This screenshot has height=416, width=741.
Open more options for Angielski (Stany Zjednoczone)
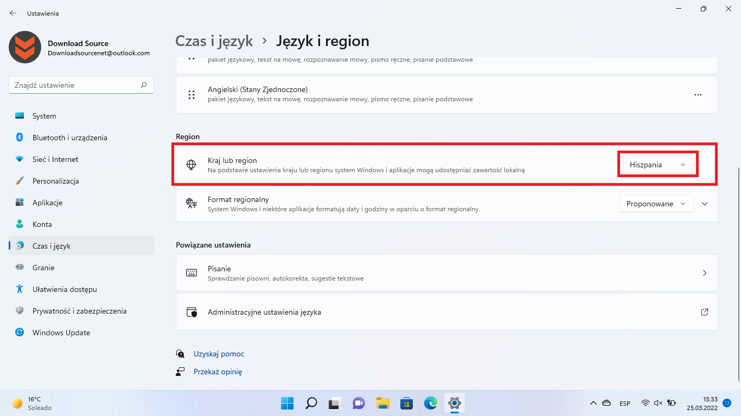[698, 94]
